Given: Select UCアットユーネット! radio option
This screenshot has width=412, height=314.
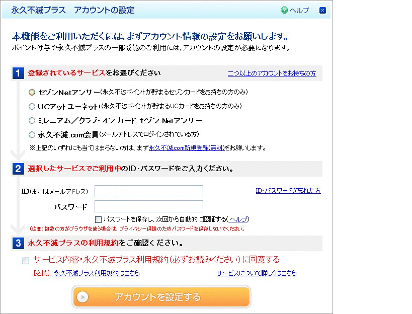Looking at the screenshot, I should click(32, 106).
